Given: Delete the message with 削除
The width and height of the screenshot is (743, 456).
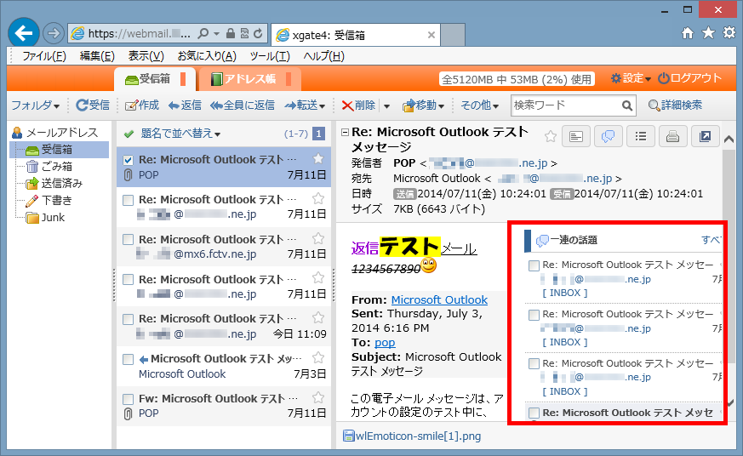Looking at the screenshot, I should coord(358,105).
